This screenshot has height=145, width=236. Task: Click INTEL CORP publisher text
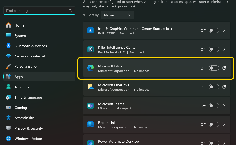coord(106,33)
